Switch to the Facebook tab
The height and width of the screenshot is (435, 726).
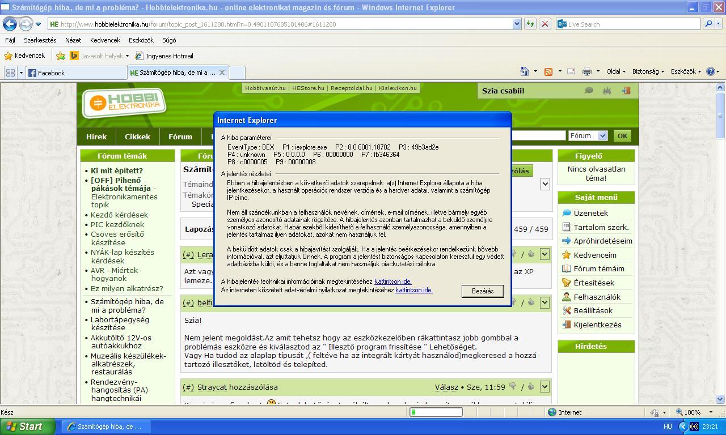tap(77, 72)
